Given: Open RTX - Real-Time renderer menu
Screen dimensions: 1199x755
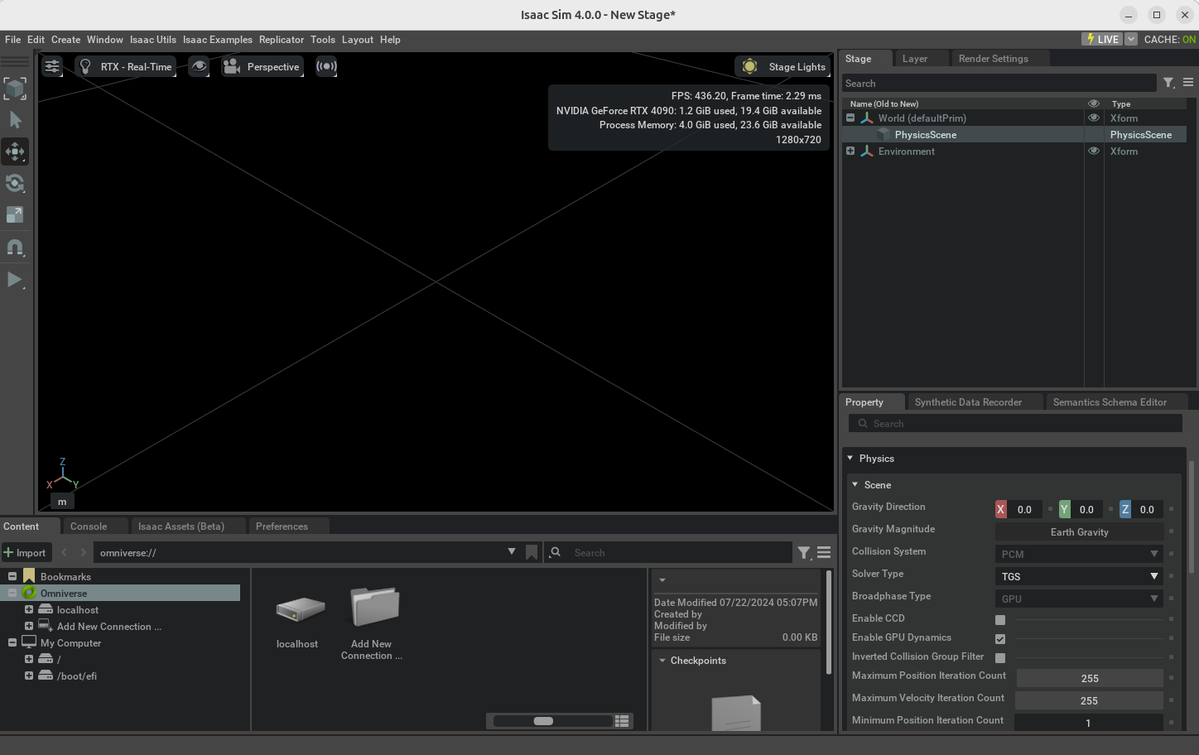Looking at the screenshot, I should click(x=126, y=67).
